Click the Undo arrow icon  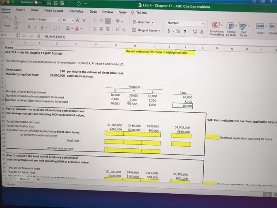69,3
